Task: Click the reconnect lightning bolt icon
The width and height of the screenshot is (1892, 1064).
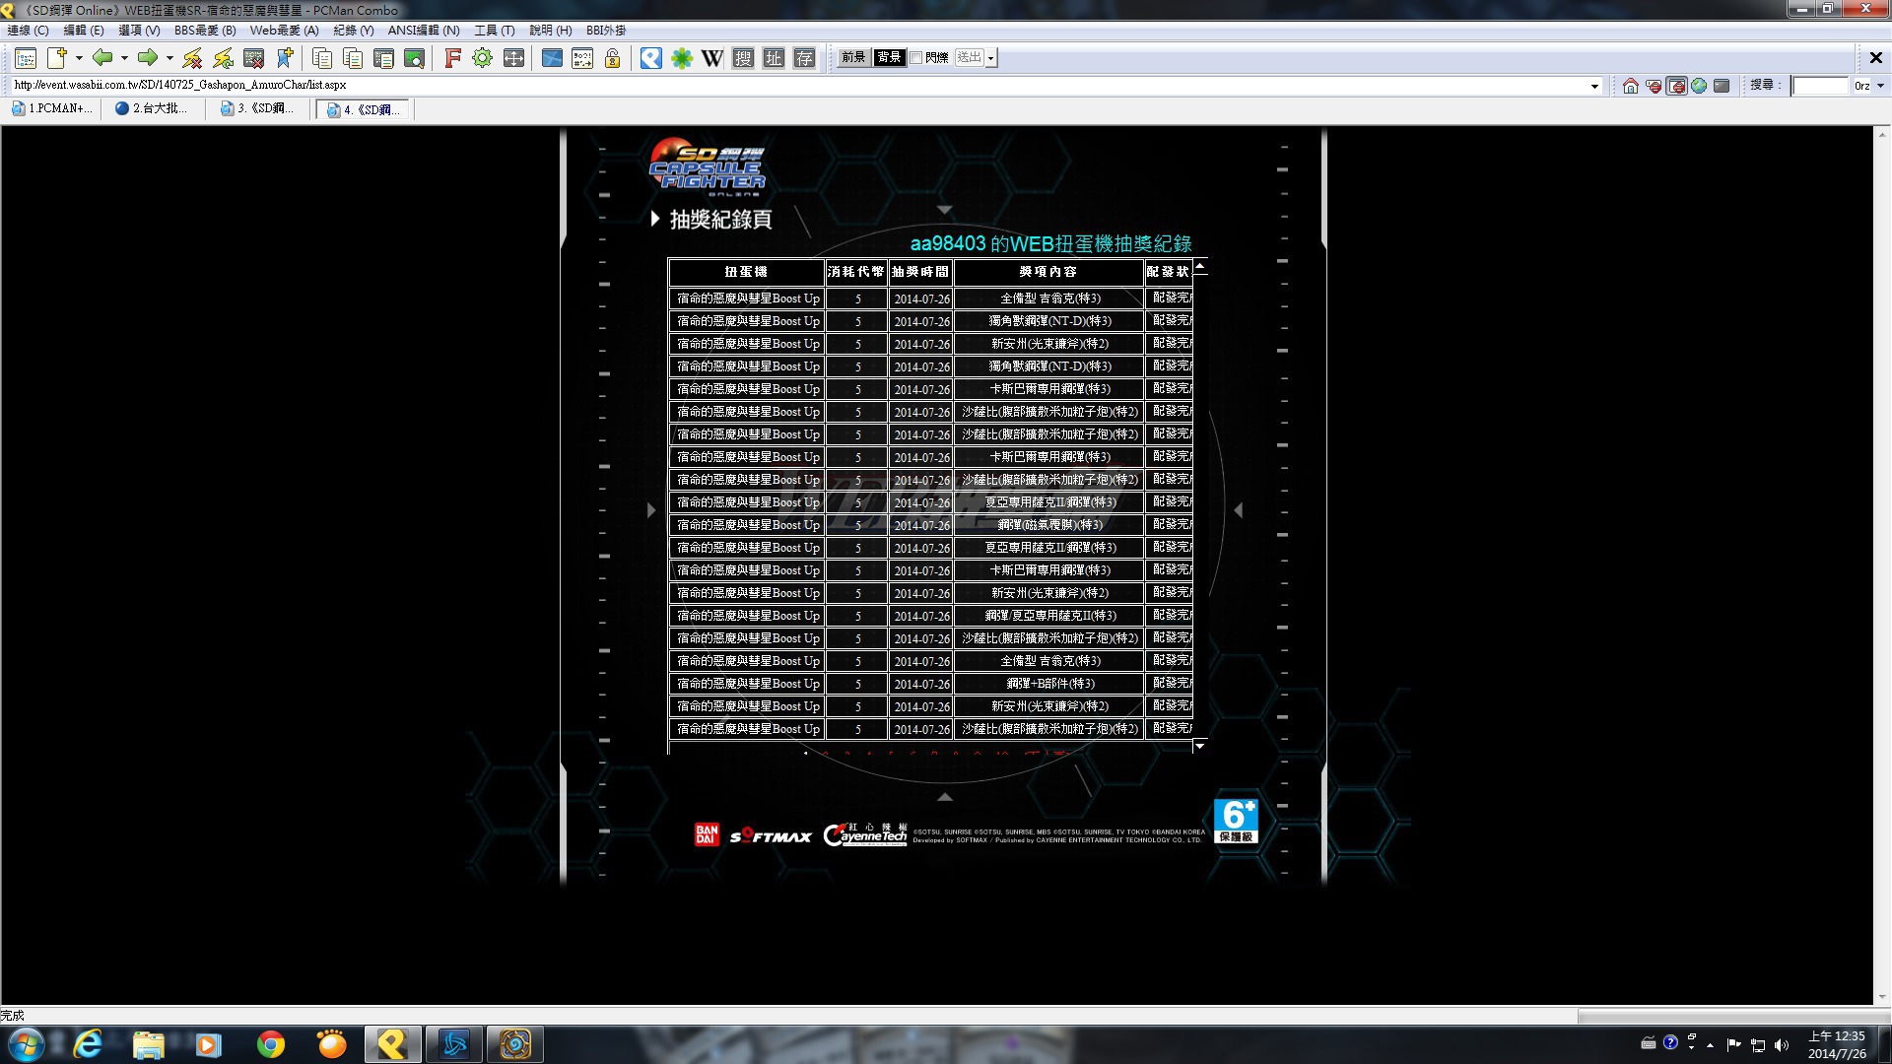Action: point(223,58)
